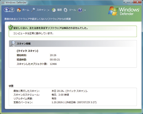
Task: Click the コンピュータは正常に動作しています message
Action: pos(33,33)
